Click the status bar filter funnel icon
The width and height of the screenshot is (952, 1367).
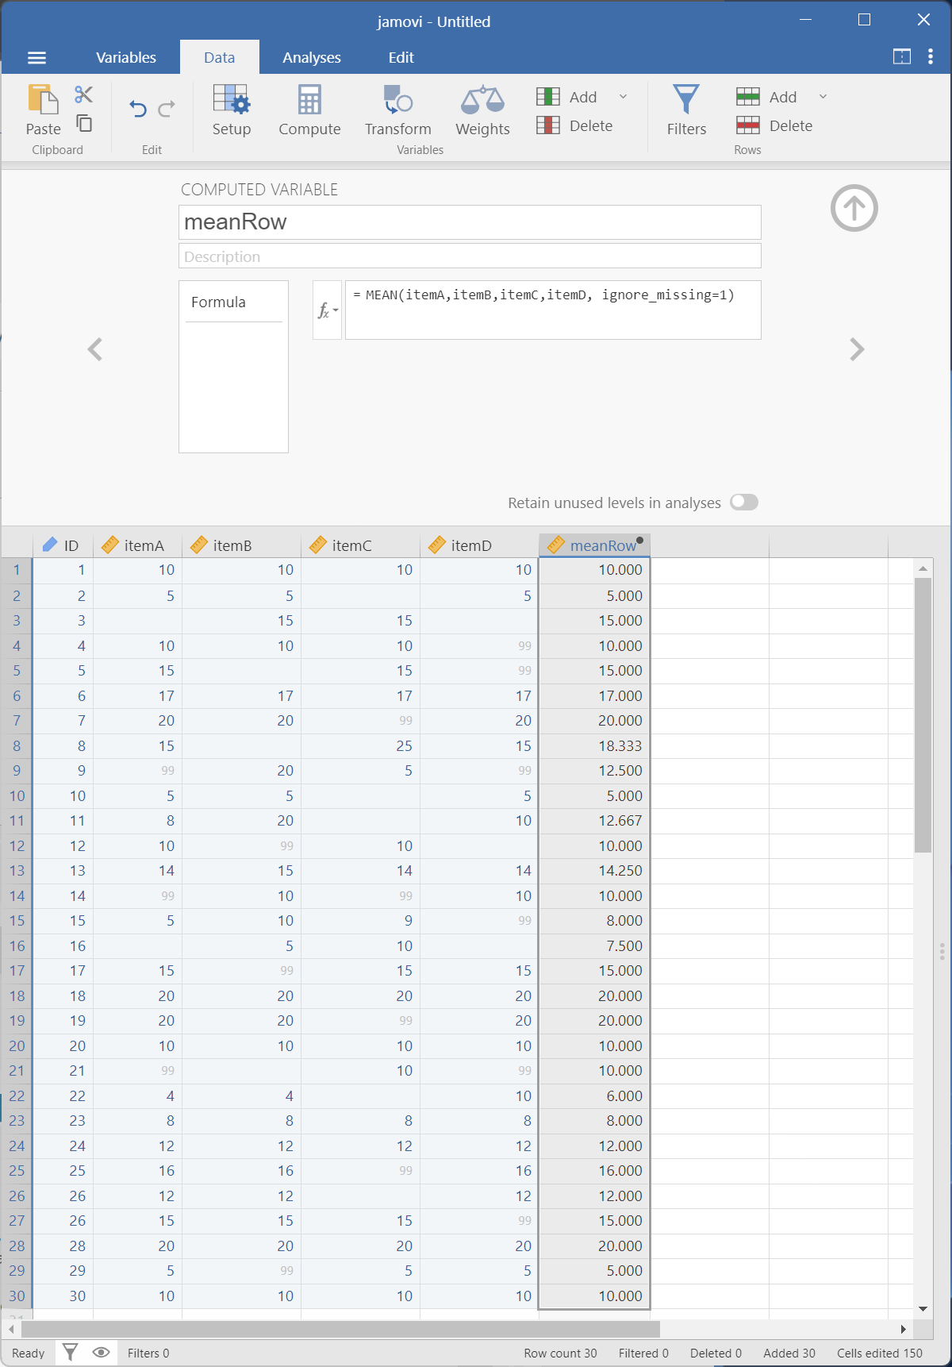[x=70, y=1352]
